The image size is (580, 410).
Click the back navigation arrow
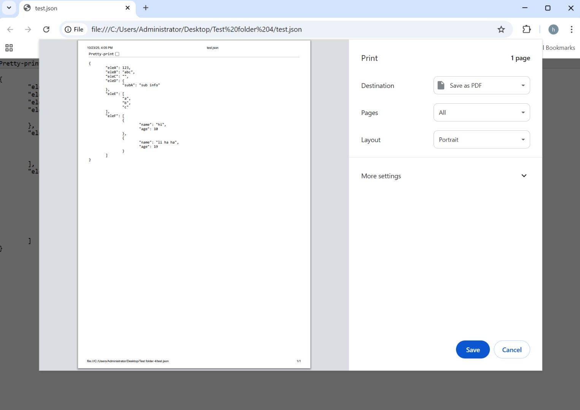[10, 29]
